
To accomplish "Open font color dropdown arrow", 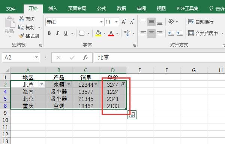I will pyautogui.click(x=117, y=34).
